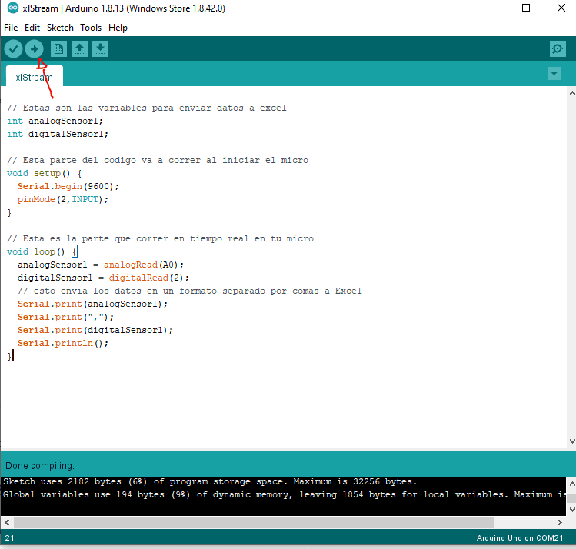Select the xlStream sketch tab
576x549 pixels.
(34, 77)
